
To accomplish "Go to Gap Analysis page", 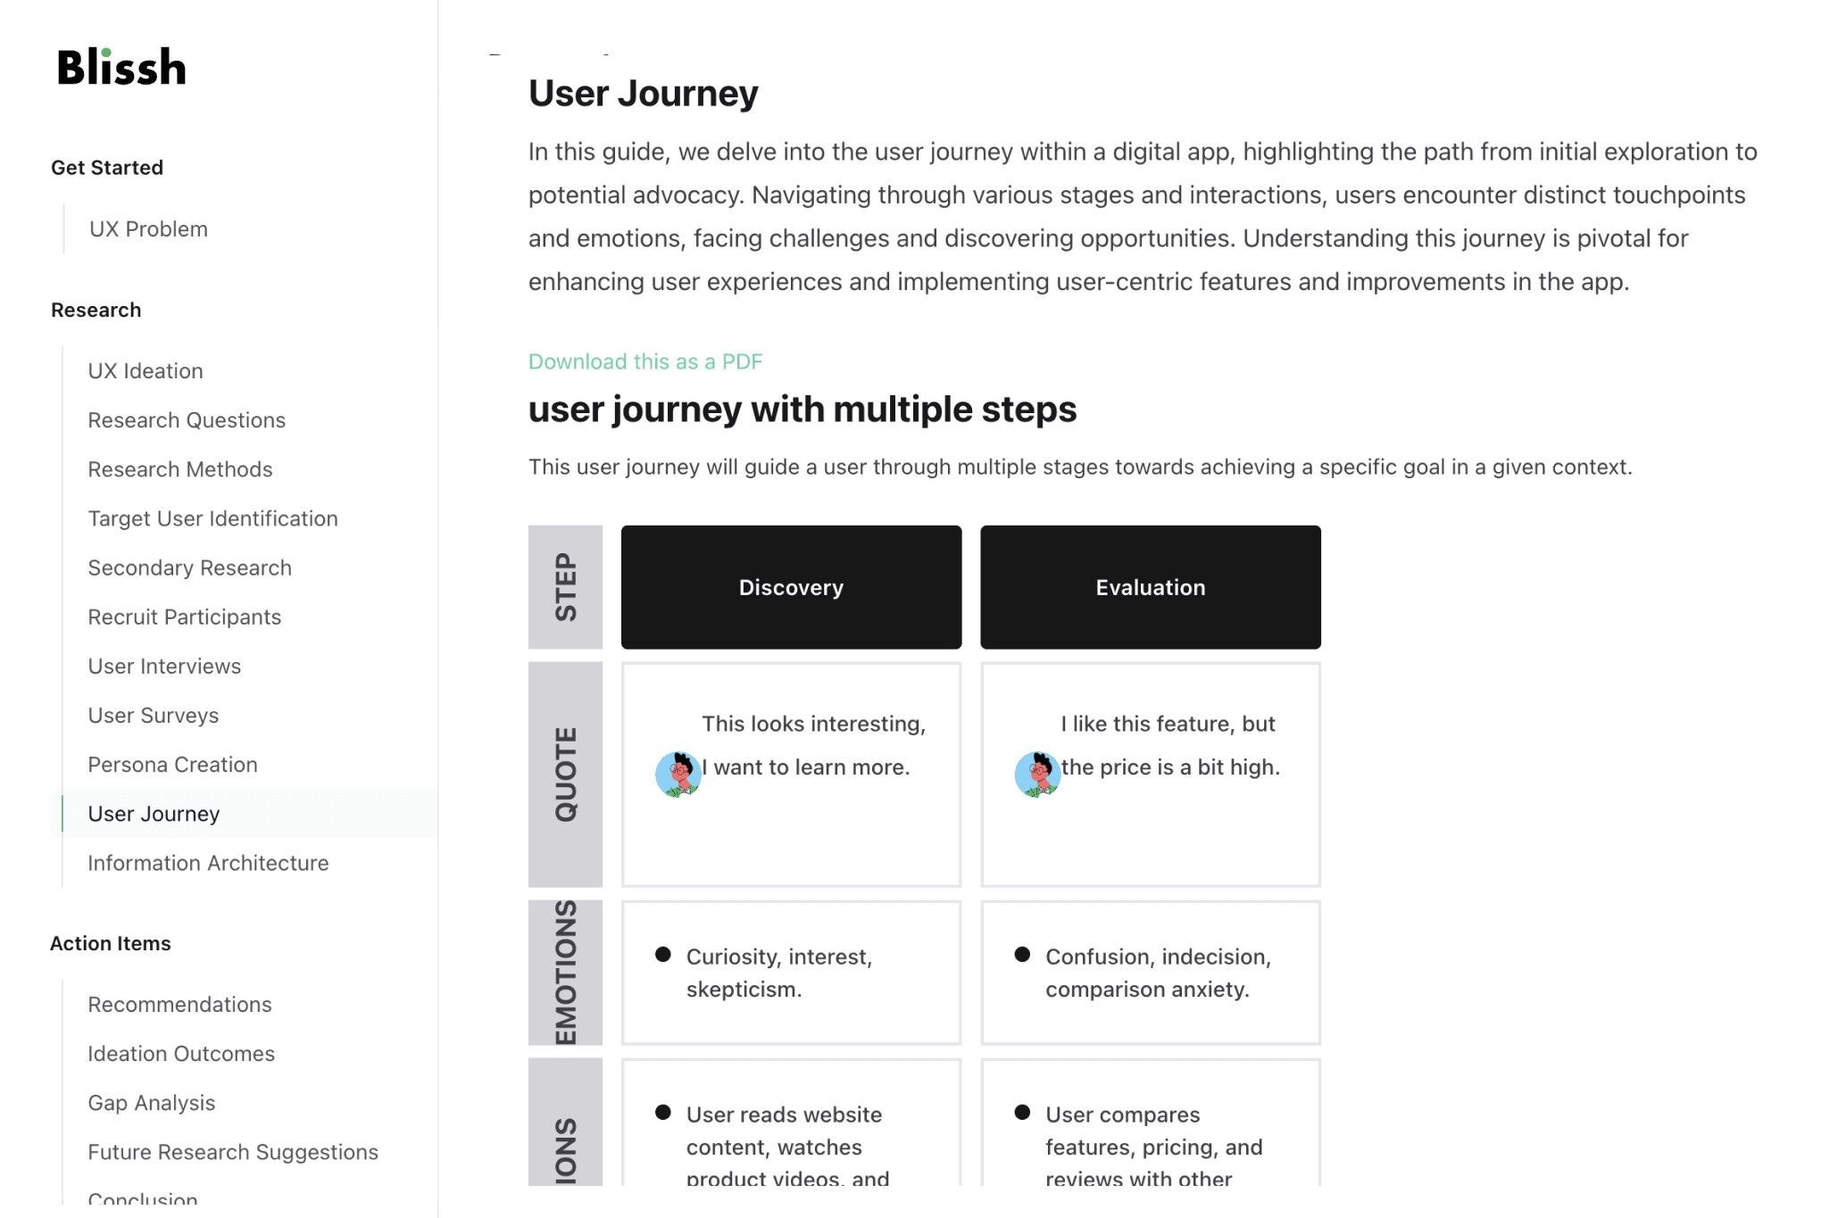I will (151, 1103).
